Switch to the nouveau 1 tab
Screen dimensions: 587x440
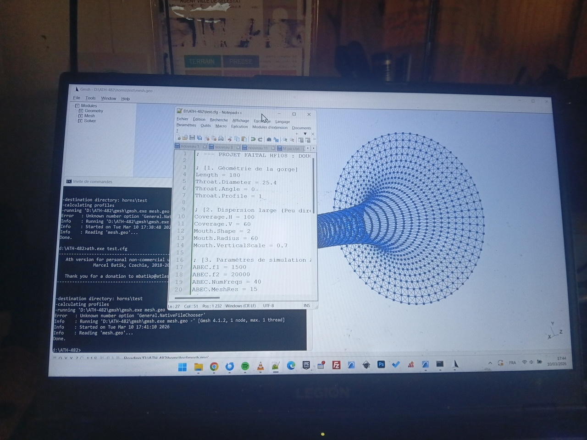coord(191,147)
